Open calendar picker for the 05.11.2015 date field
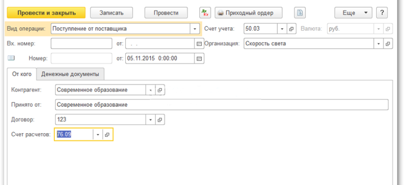The height and width of the screenshot is (185, 404). tap(200, 58)
